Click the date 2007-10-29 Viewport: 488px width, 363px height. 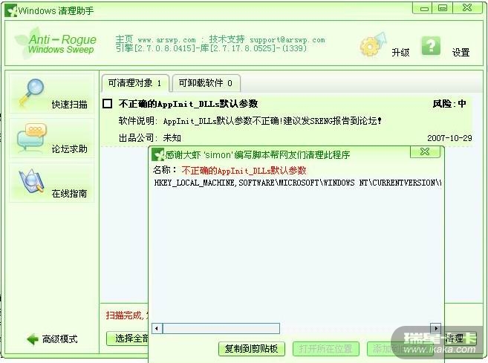coord(449,138)
